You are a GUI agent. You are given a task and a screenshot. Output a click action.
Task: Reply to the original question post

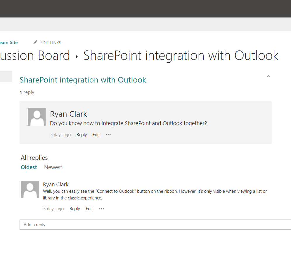(x=82, y=135)
